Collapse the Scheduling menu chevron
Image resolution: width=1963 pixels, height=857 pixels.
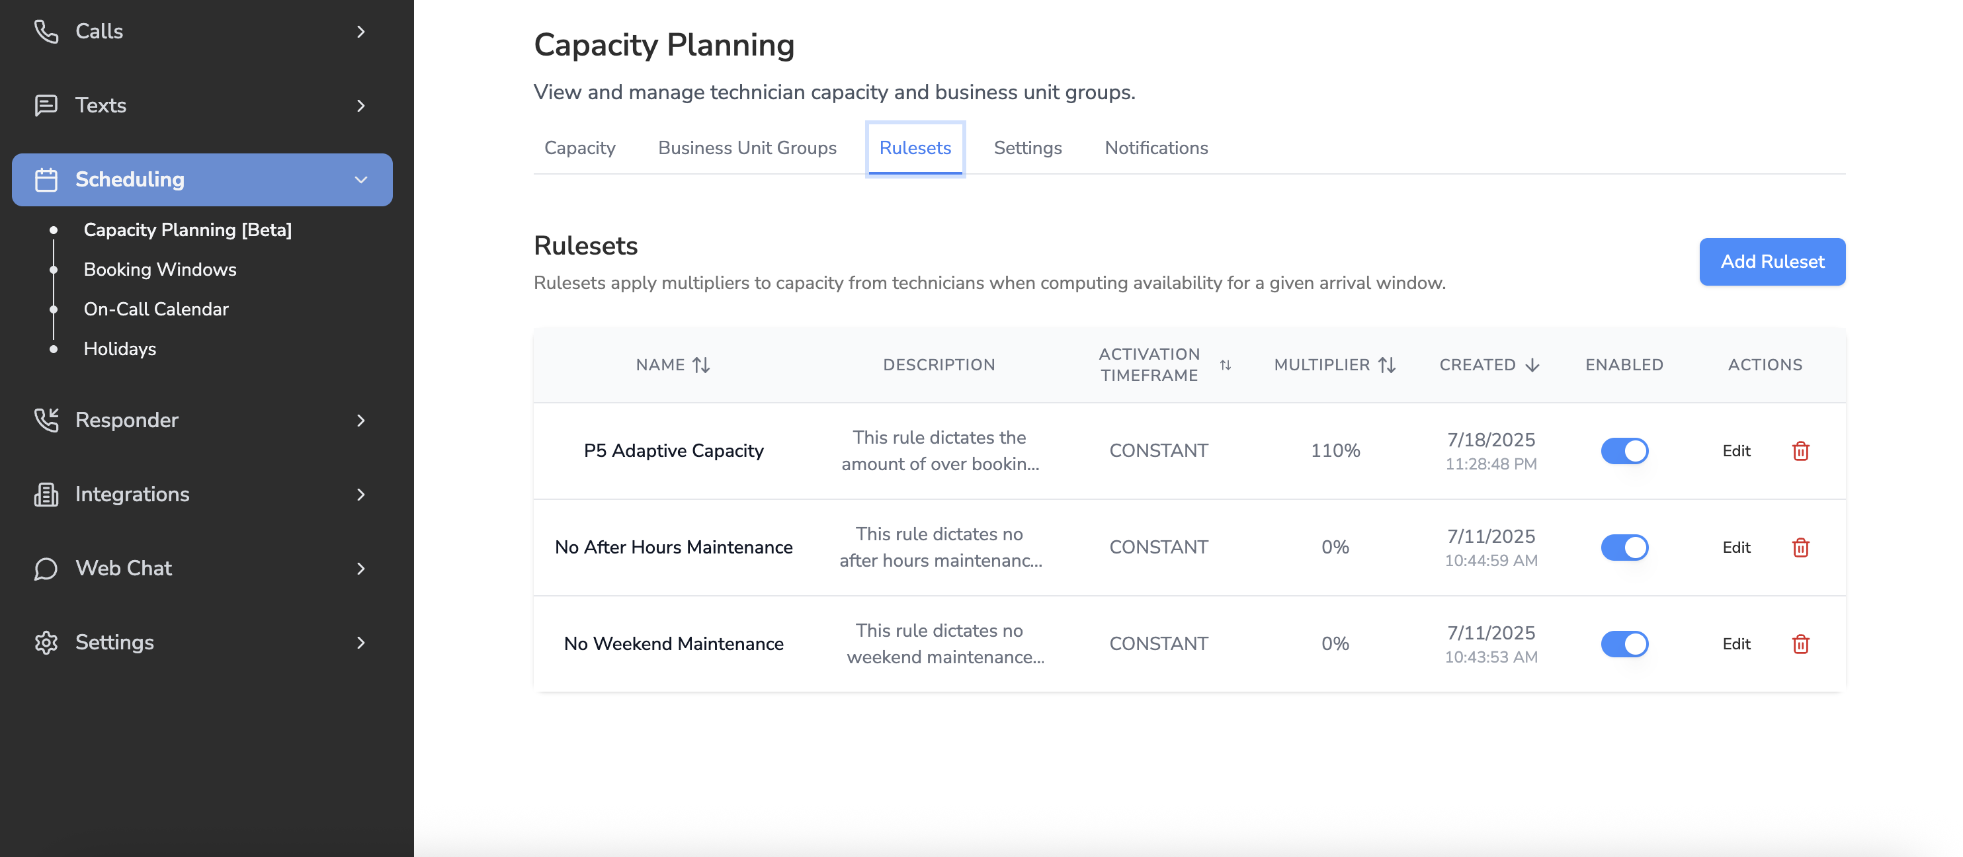tap(360, 180)
